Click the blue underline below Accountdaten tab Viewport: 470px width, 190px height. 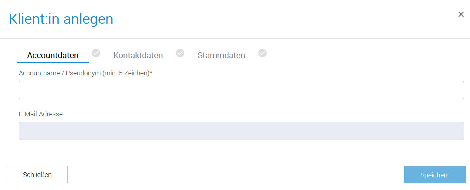point(53,62)
